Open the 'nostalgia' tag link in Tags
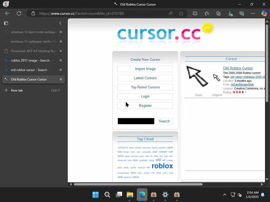 (249, 77)
